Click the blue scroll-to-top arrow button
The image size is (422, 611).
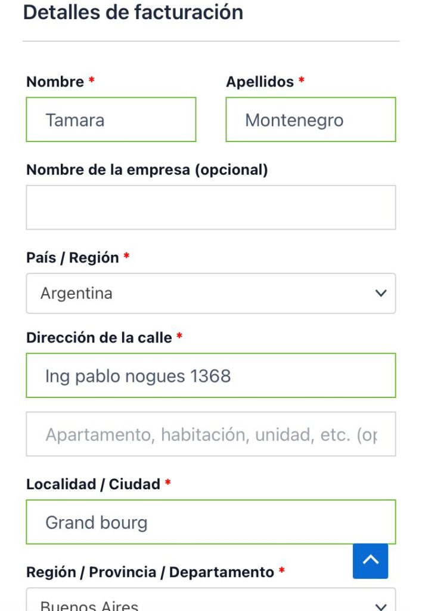coord(370,561)
